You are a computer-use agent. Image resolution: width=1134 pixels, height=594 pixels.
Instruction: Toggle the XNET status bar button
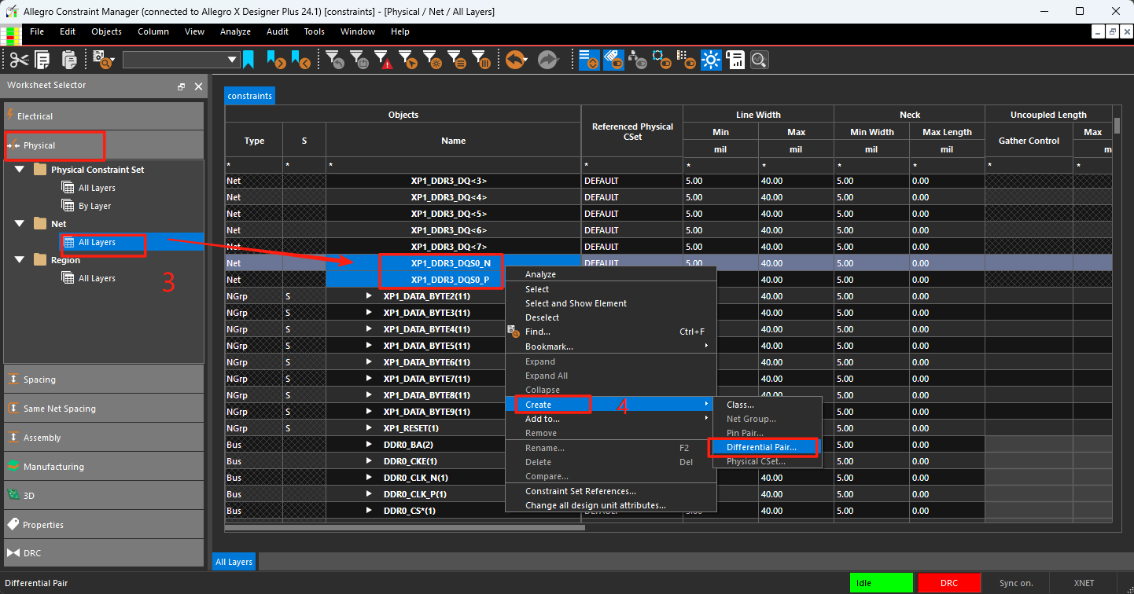[x=1084, y=583]
